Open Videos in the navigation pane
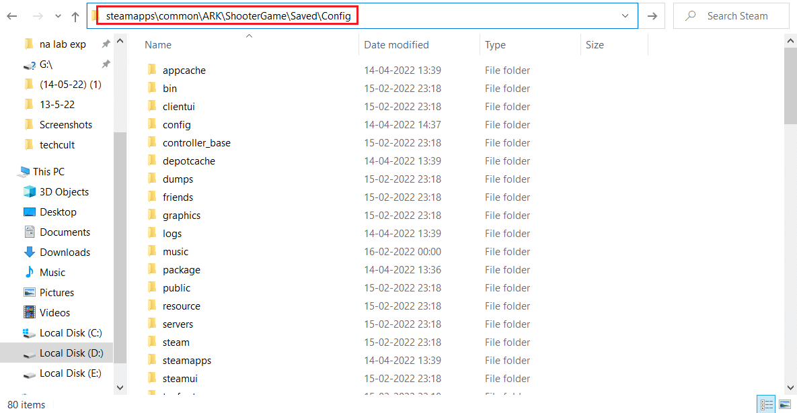 coord(54,313)
